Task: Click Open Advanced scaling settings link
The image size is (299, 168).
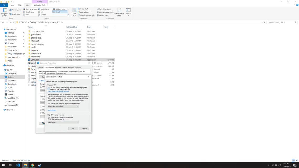Action: coord(58,91)
